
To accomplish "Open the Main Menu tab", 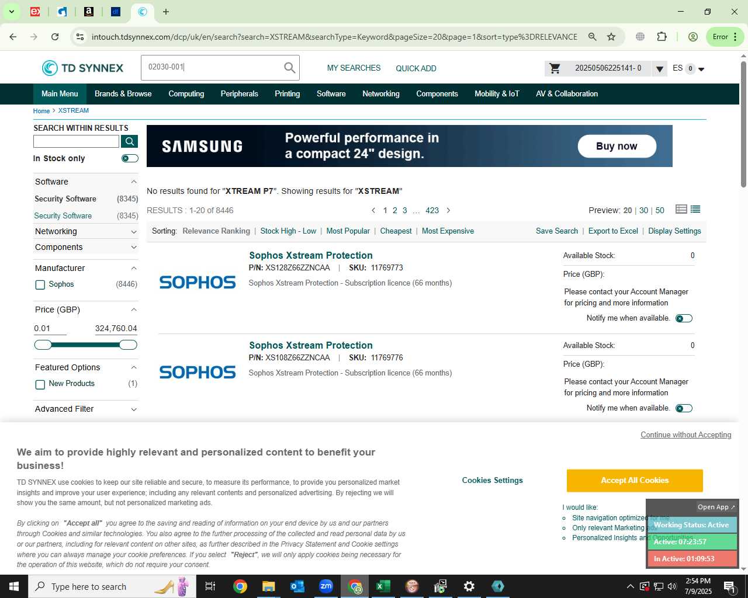I will 60,93.
